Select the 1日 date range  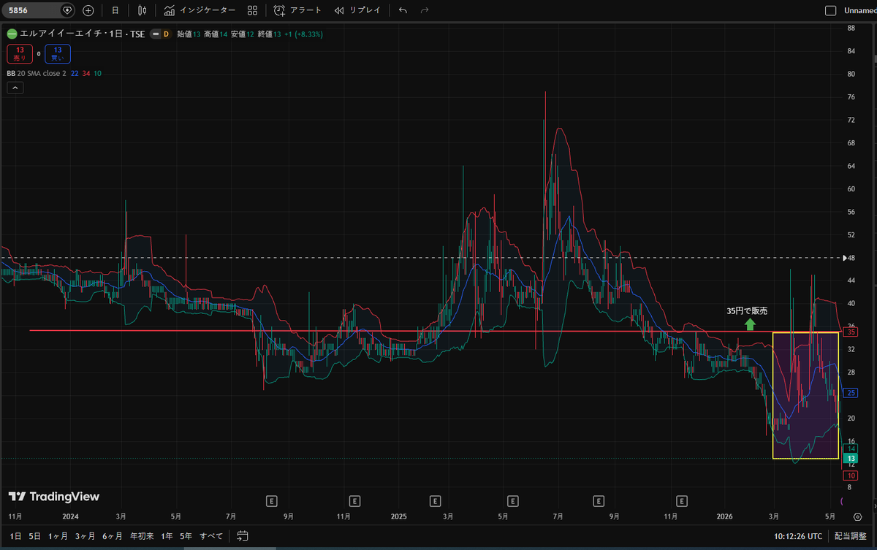[x=15, y=536]
